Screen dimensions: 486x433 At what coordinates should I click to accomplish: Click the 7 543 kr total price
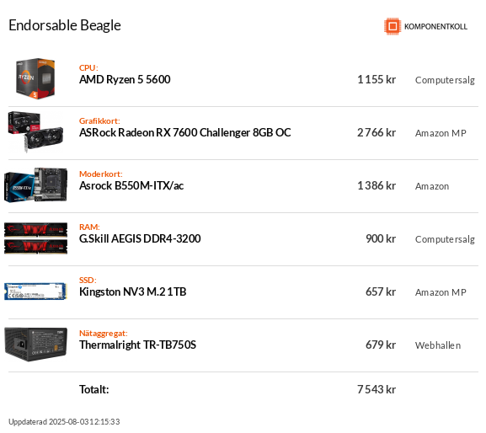(x=377, y=389)
